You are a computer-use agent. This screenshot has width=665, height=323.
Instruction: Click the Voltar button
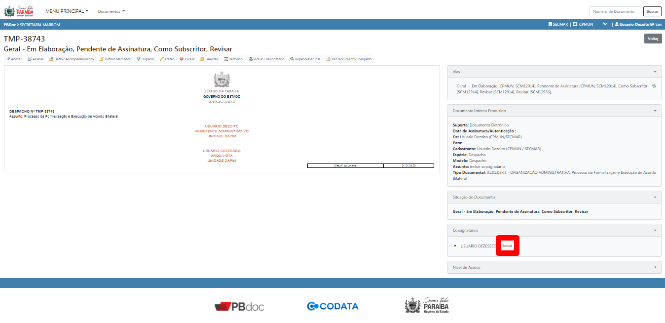(x=653, y=39)
